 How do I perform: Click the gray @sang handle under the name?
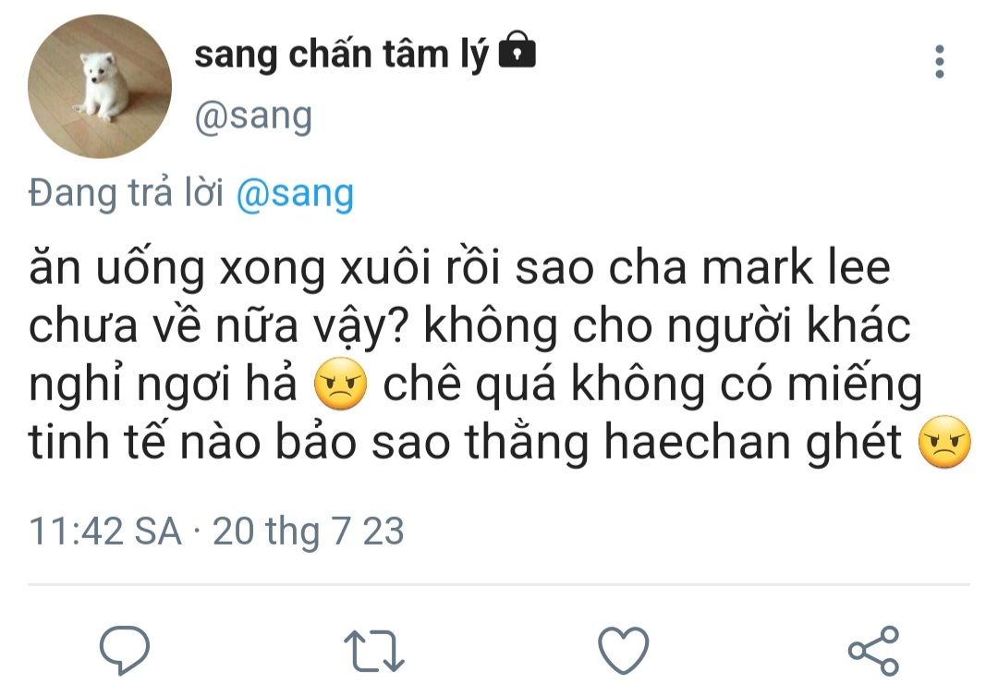[253, 117]
